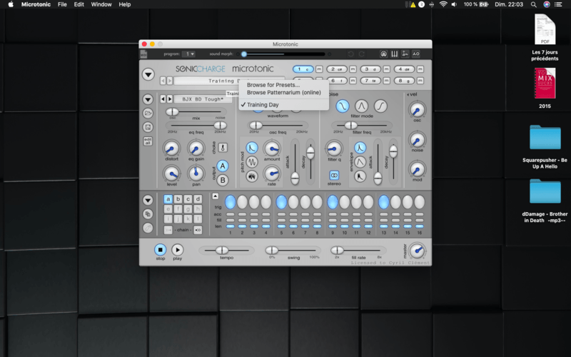
Task: Open drum patch folder icon
Action: tap(148, 113)
